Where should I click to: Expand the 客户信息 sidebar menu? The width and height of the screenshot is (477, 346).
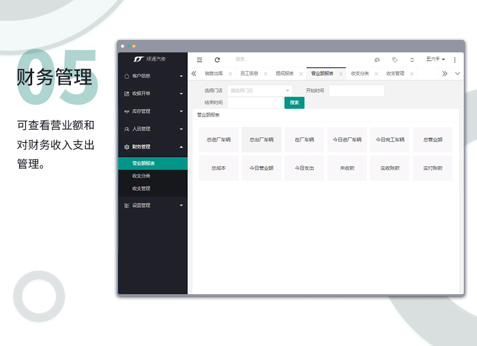point(153,76)
